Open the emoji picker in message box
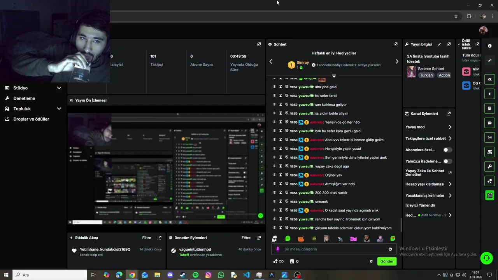 (x=390, y=249)
